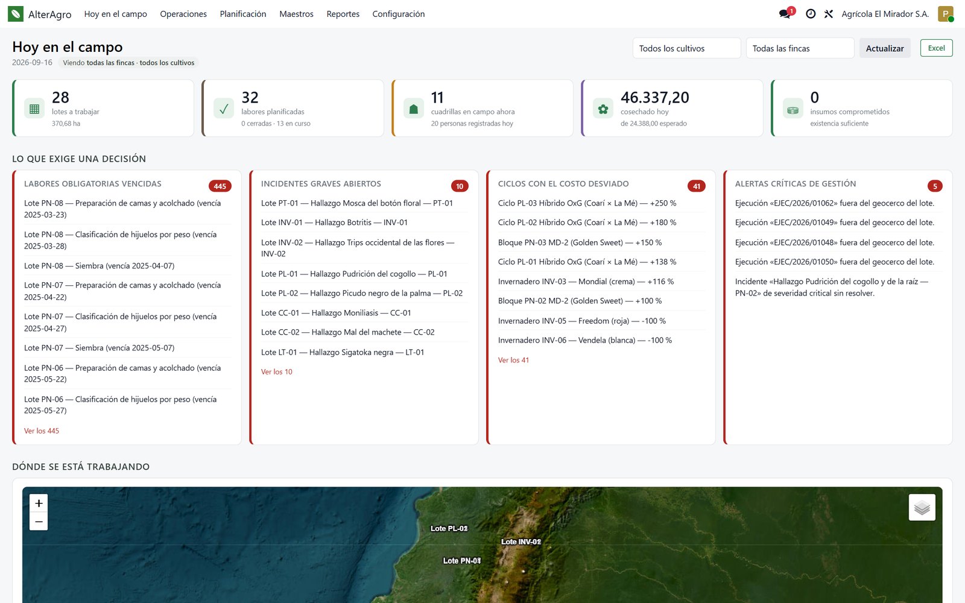Click the labores planificadas checkmark icon
The width and height of the screenshot is (965, 603).
[224, 109]
